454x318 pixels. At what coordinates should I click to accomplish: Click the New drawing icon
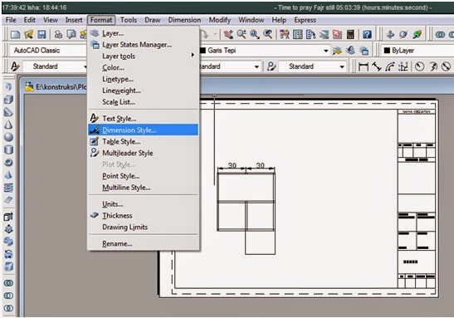[x=15, y=35]
